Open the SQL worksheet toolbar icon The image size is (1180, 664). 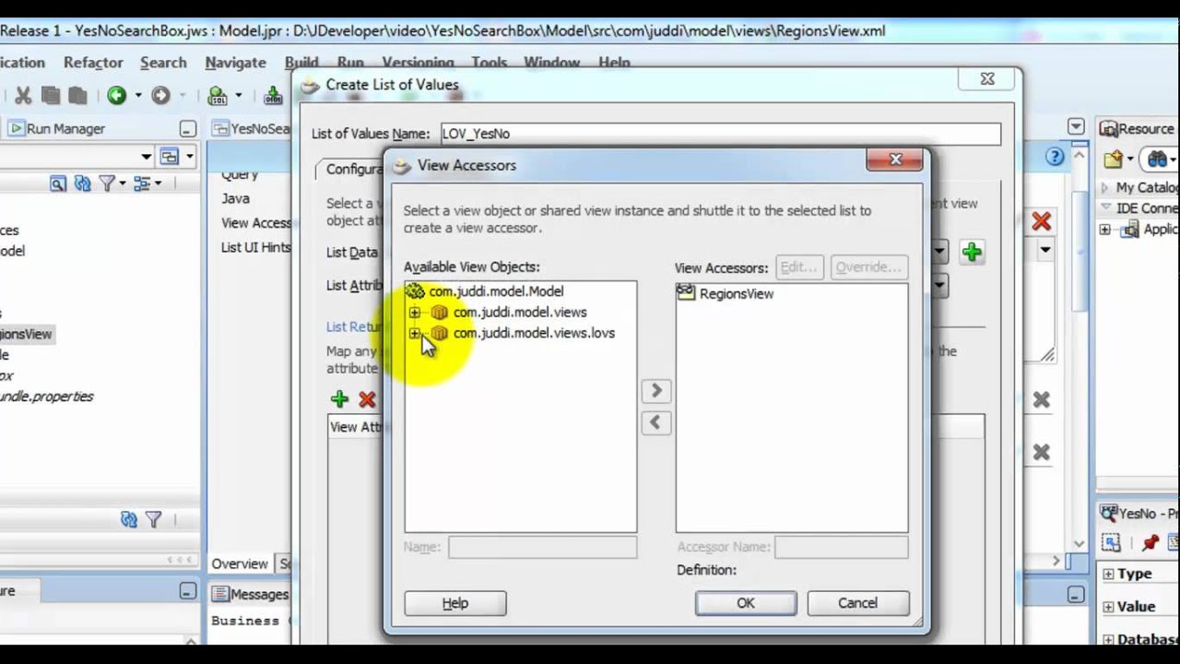[218, 95]
